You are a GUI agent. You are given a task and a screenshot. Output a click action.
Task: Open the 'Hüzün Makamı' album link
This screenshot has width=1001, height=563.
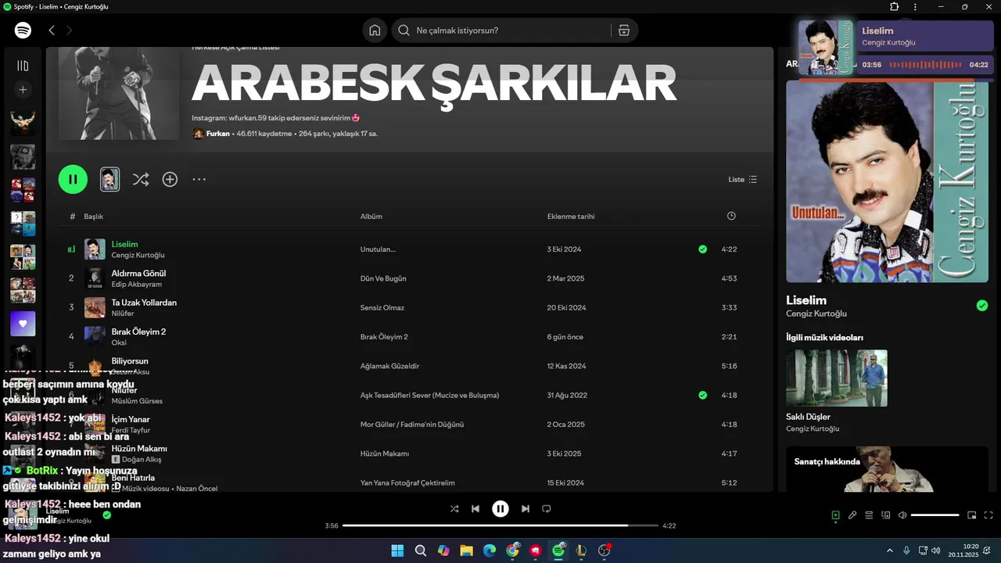pyautogui.click(x=384, y=454)
